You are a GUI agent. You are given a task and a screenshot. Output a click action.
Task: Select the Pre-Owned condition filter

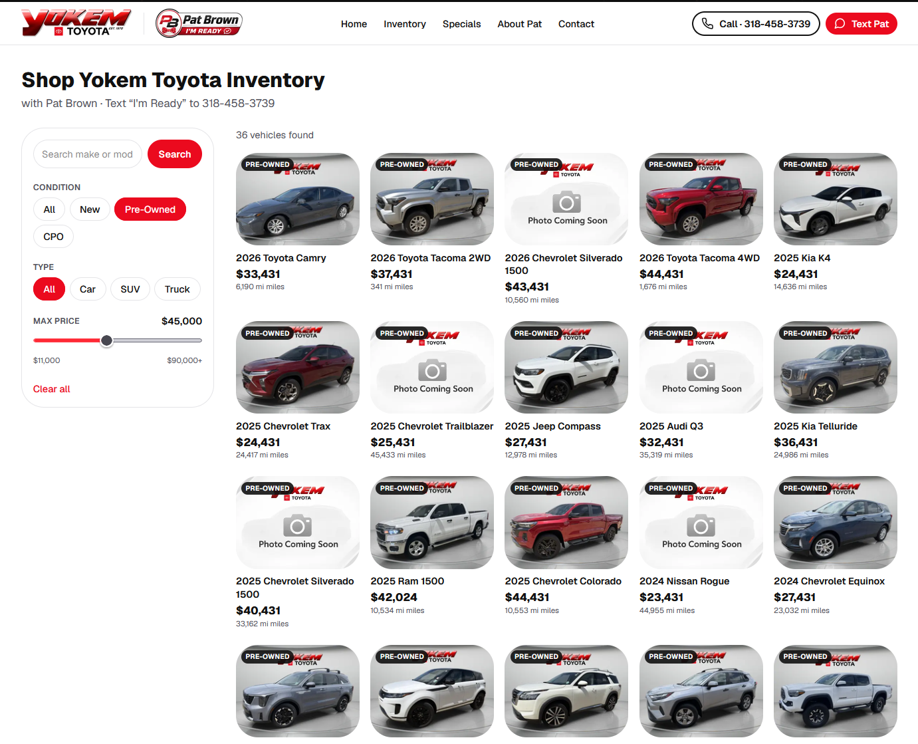click(x=150, y=209)
